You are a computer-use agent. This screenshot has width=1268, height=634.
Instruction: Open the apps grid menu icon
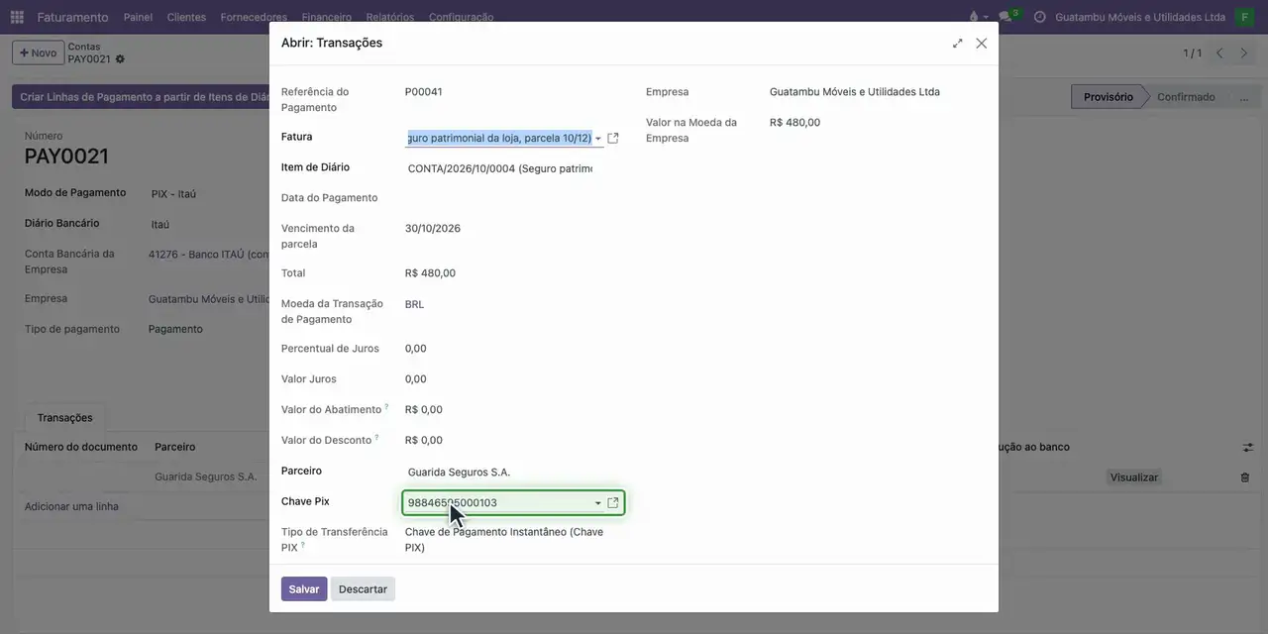coord(17,17)
